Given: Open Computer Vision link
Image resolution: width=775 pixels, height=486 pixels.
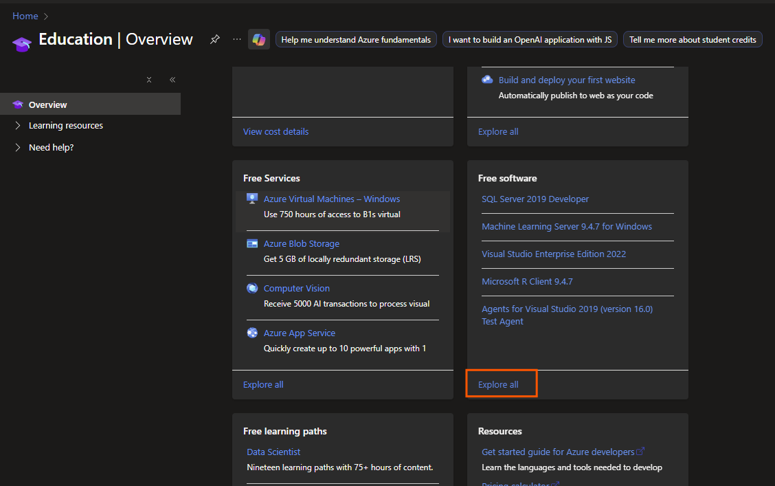Looking at the screenshot, I should click(297, 288).
